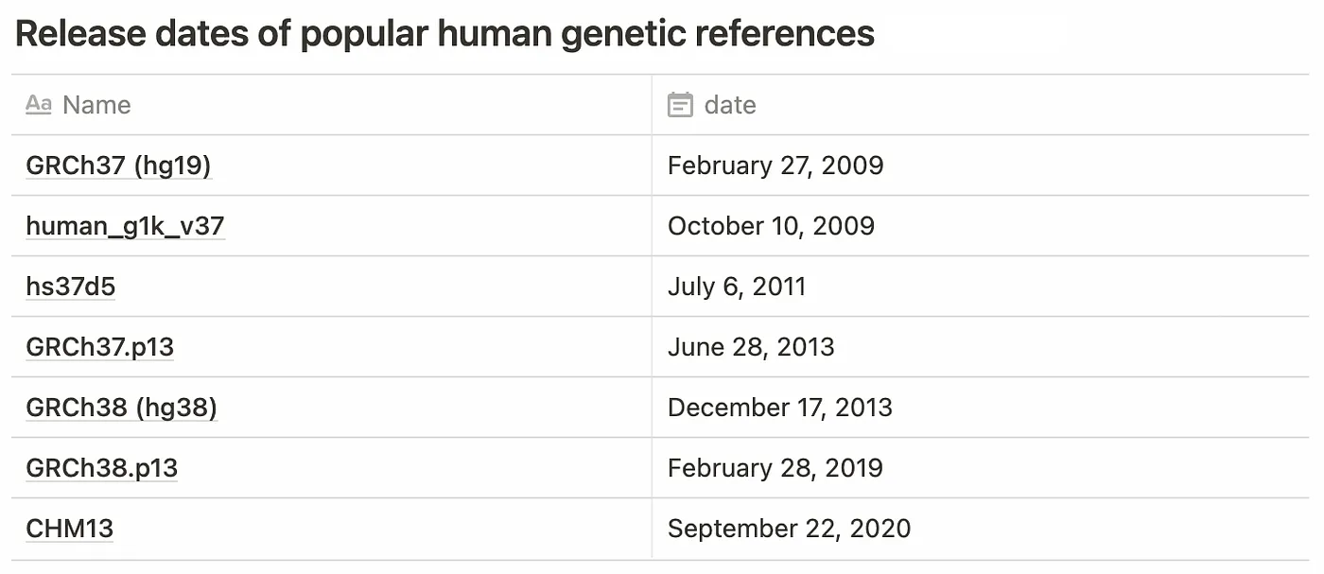This screenshot has width=1324, height=574.
Task: Click the GRCh38.p13 name link
Action: [101, 468]
